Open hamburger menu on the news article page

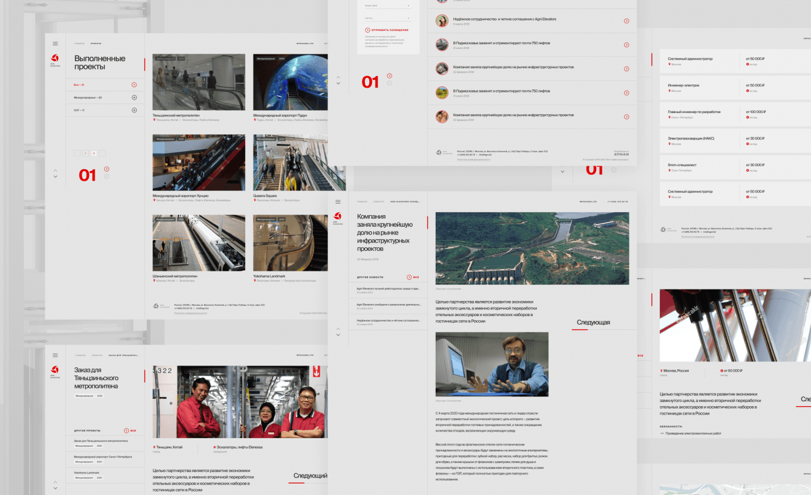pyautogui.click(x=338, y=201)
